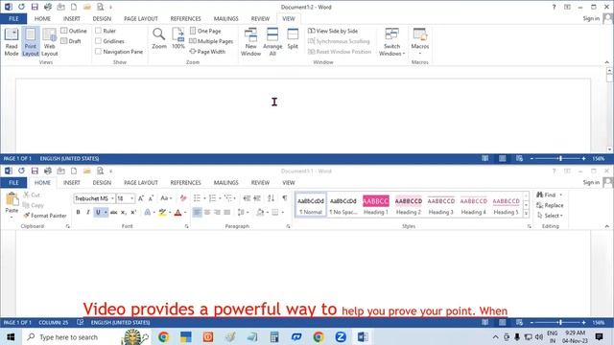Align text left
This screenshot has width=614, height=345.
coord(197,213)
